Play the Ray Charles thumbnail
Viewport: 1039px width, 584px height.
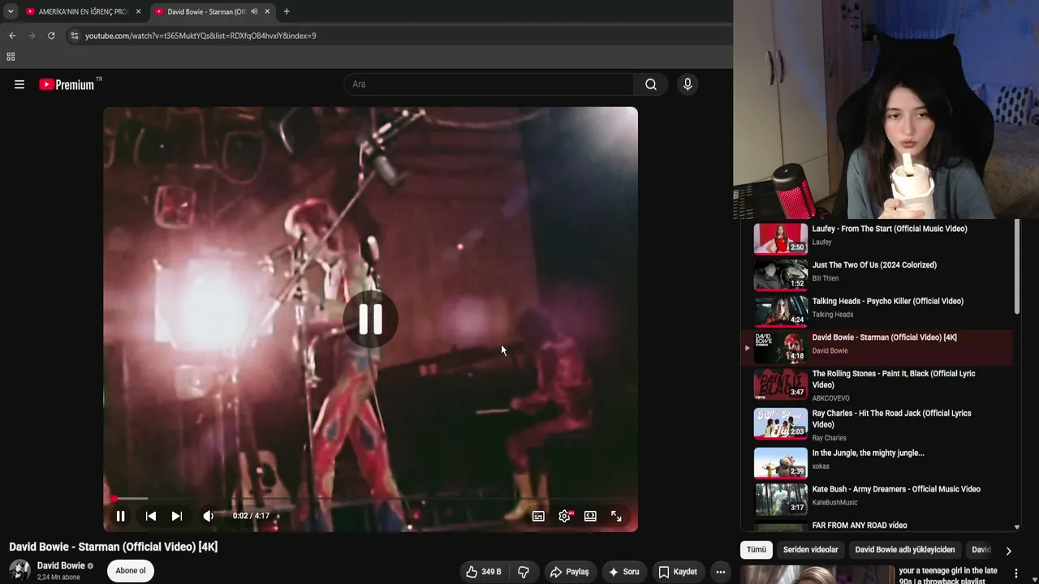click(781, 423)
